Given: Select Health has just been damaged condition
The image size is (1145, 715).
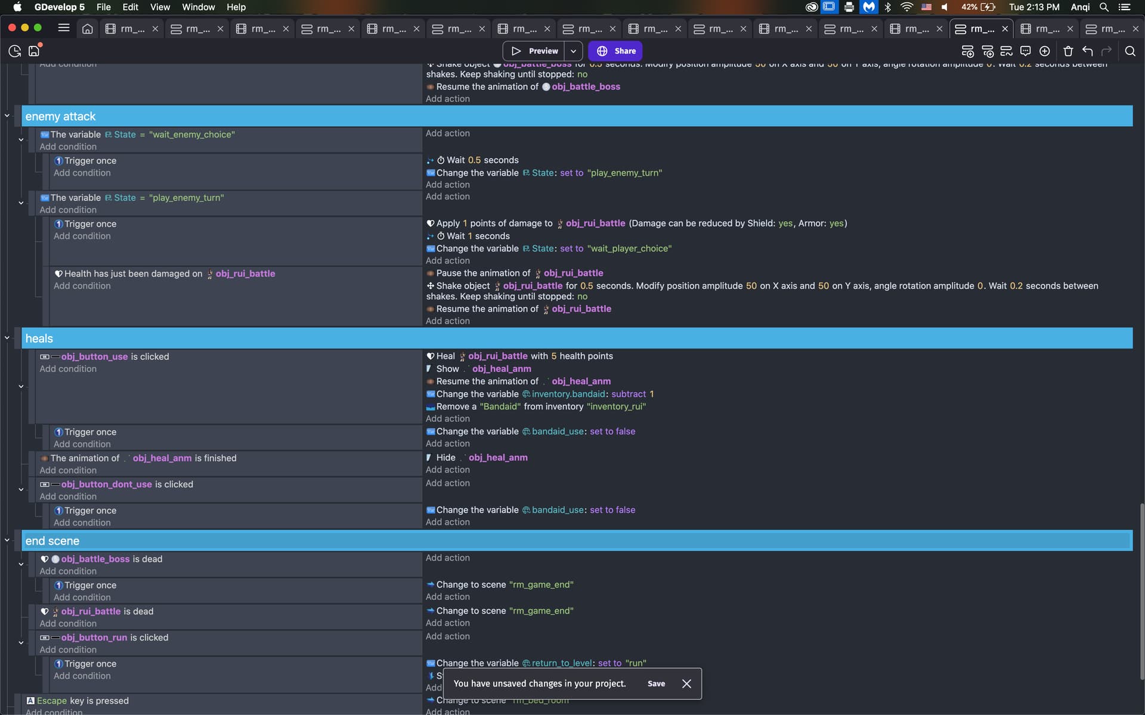Looking at the screenshot, I should click(165, 274).
